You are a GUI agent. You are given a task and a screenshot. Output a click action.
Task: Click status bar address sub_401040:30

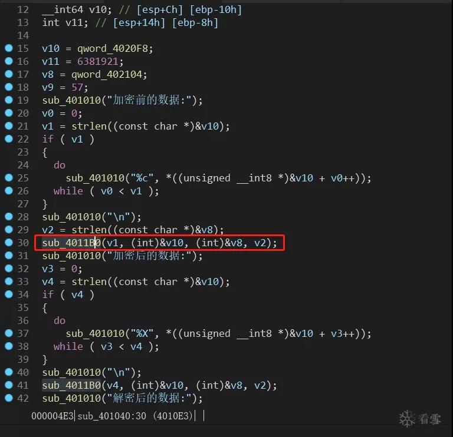tap(112, 416)
